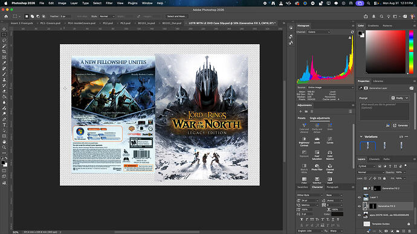Open the Layer menu

pos(74,3)
